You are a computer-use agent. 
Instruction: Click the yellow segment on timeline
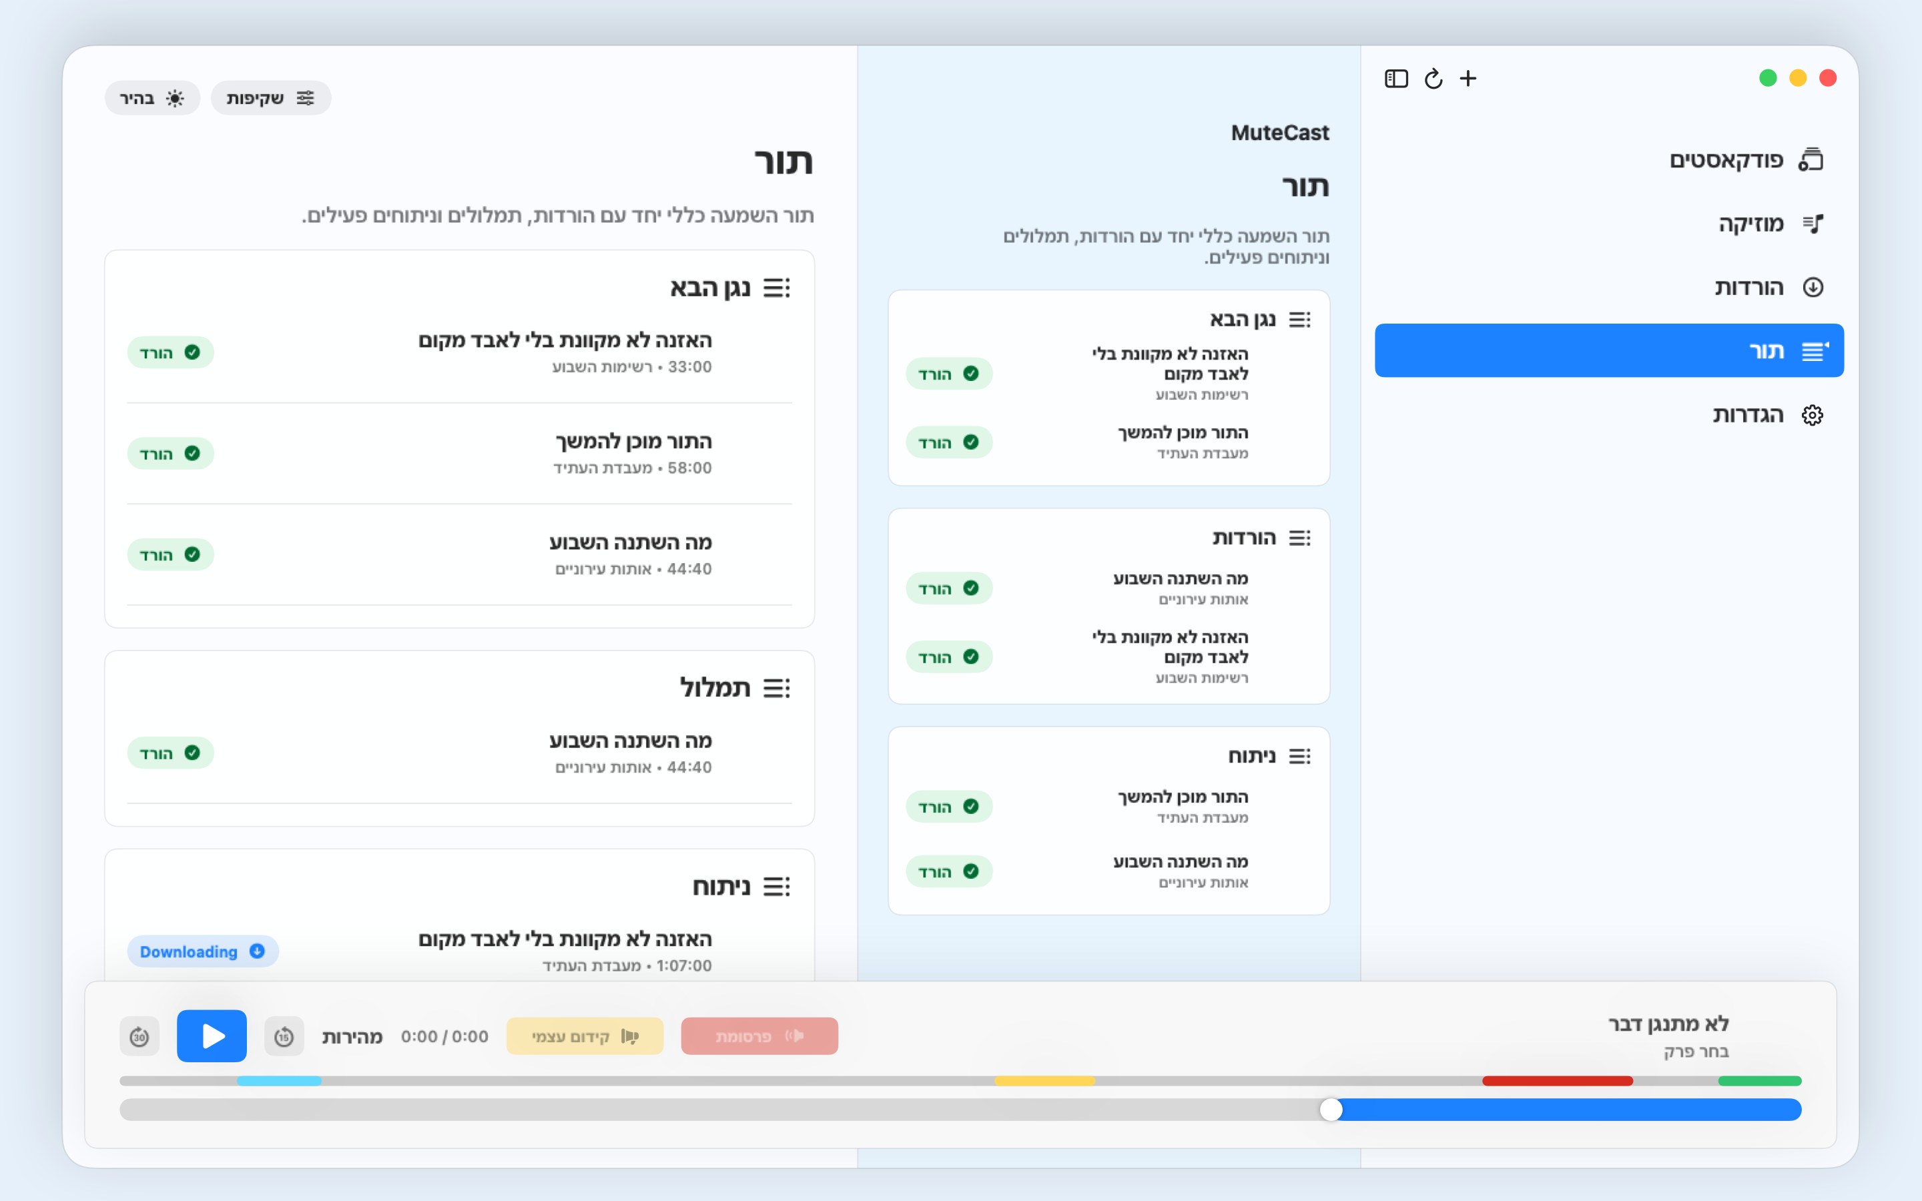[1044, 1080]
